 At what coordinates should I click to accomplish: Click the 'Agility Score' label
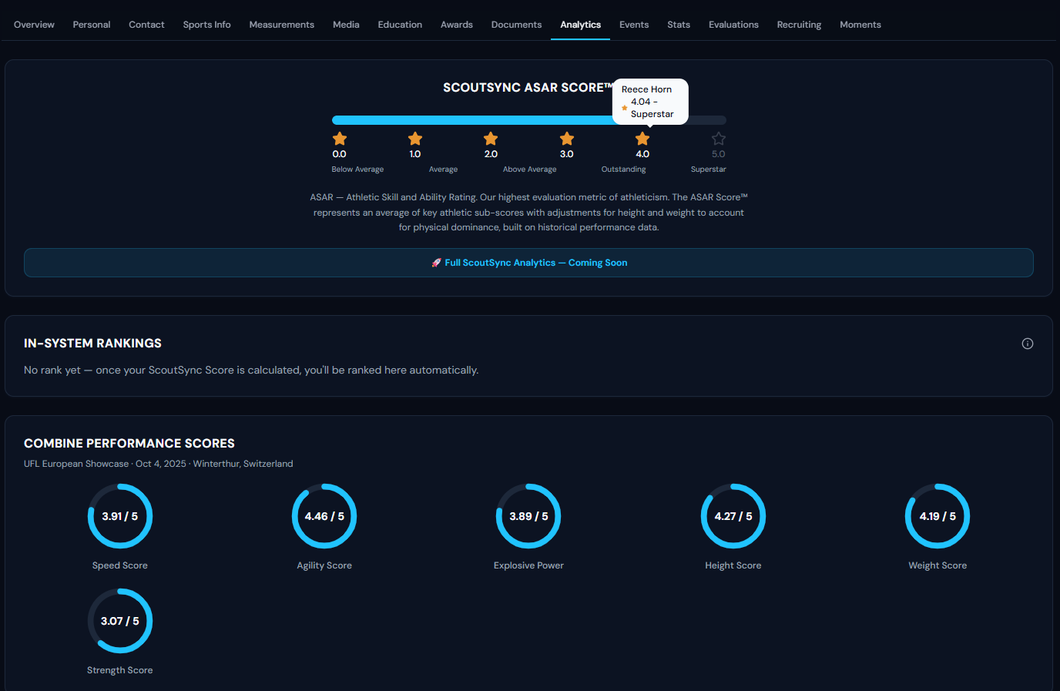tap(324, 565)
